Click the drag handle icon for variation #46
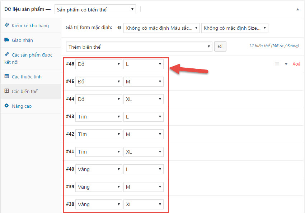 tap(277, 64)
